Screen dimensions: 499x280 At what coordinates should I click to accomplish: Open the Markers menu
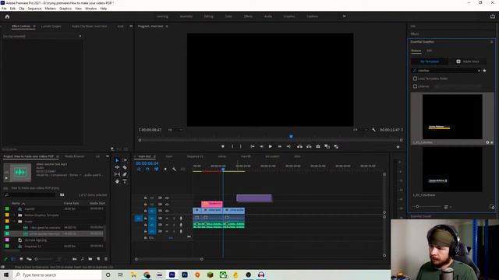tap(50, 9)
